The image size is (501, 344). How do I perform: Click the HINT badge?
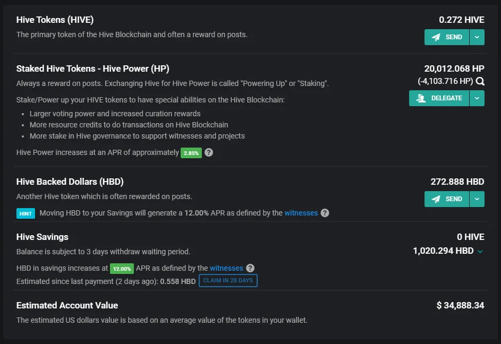point(26,213)
